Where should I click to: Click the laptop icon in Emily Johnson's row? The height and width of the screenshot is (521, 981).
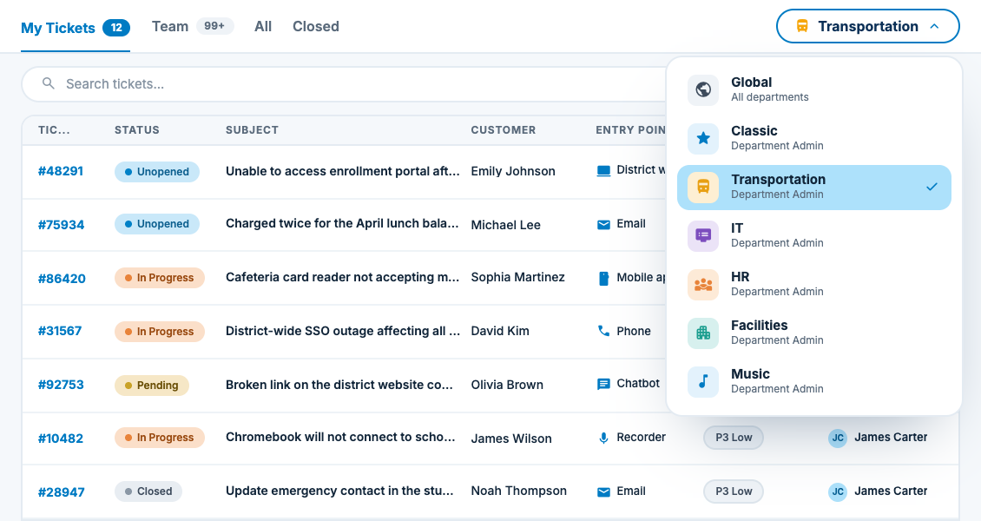[x=603, y=171]
